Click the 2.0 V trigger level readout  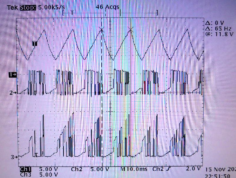point(193,169)
